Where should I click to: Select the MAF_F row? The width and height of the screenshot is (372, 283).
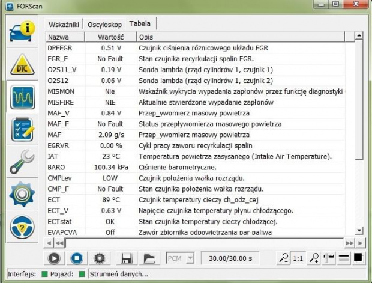click(196, 124)
